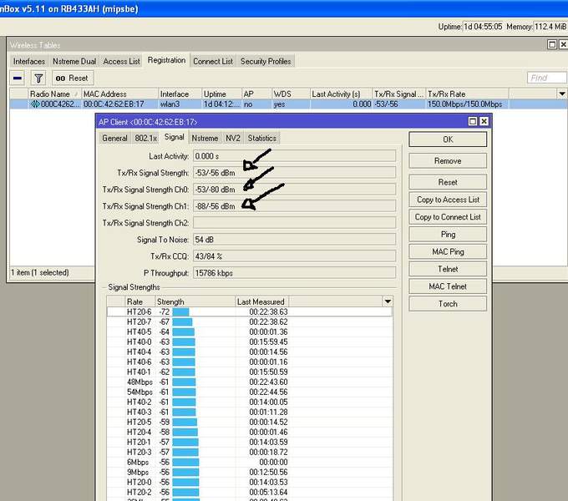
Task: Sort by MAC Address column header
Action: click(x=120, y=94)
